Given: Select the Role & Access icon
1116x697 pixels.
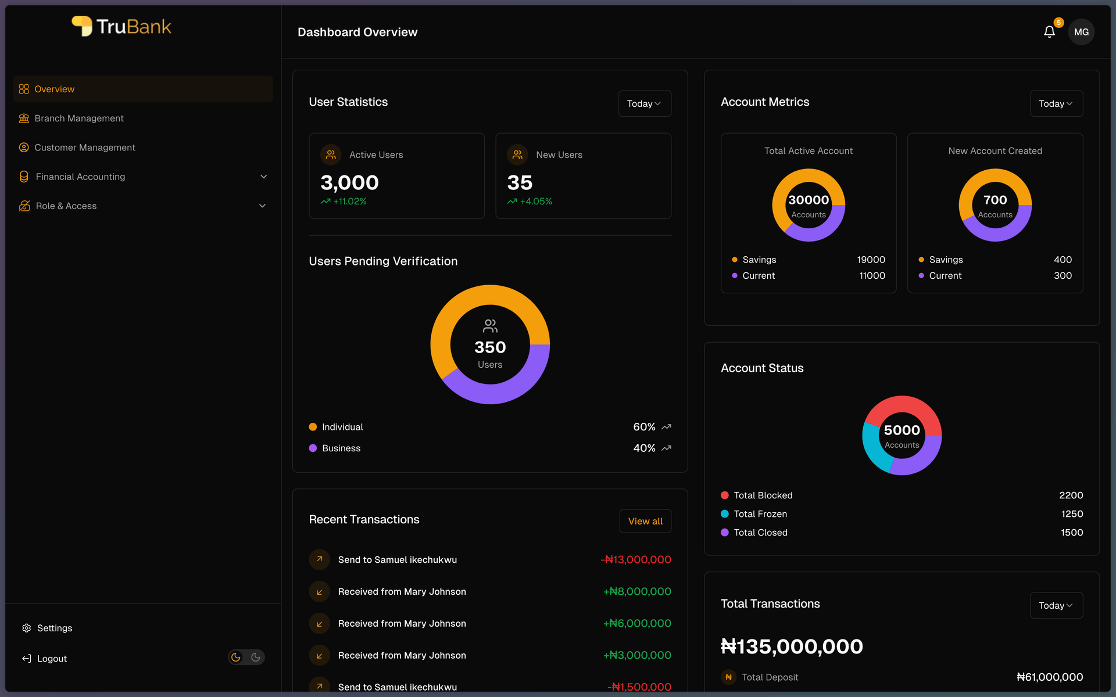Looking at the screenshot, I should (x=24, y=206).
